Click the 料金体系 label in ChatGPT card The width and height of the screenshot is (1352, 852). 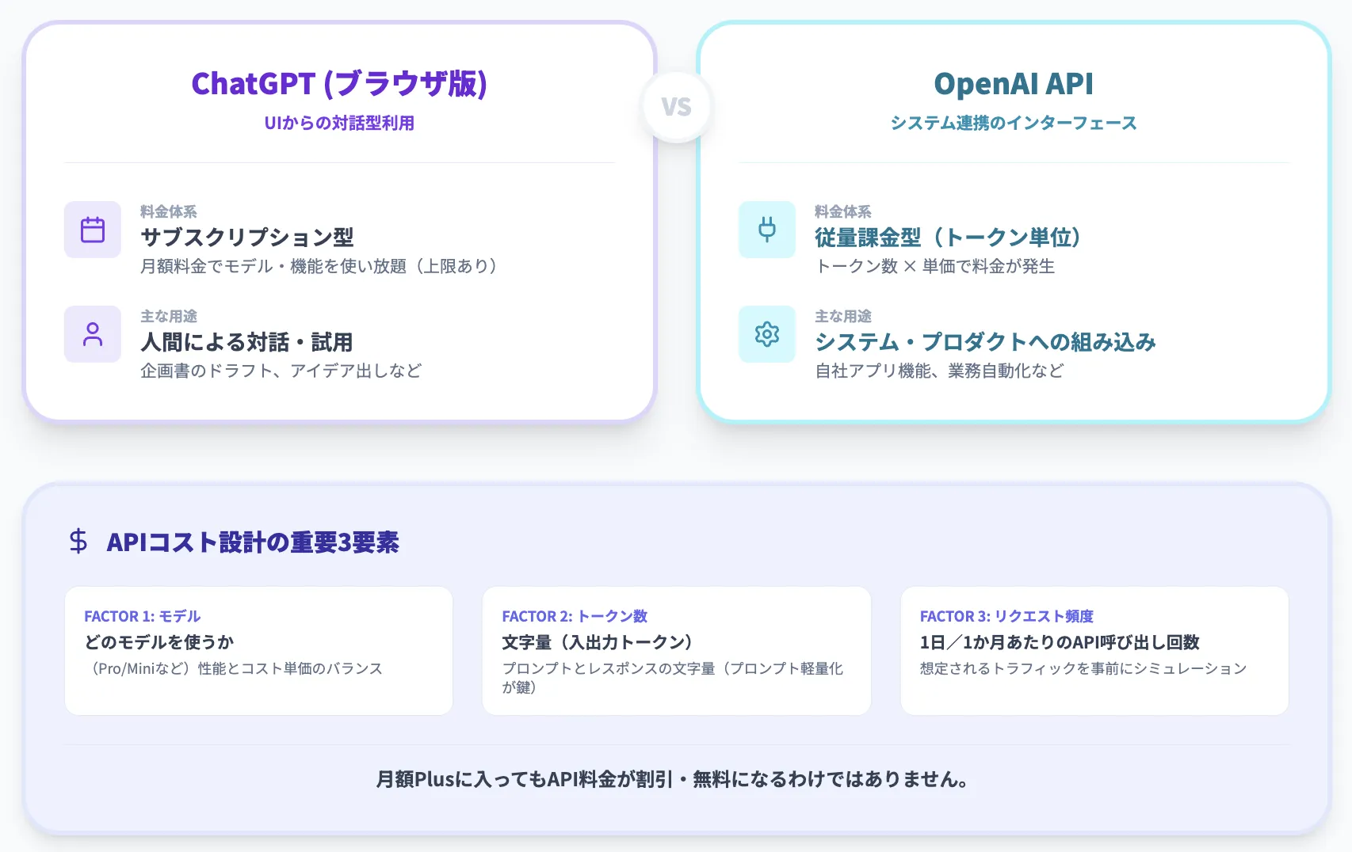coord(168,211)
